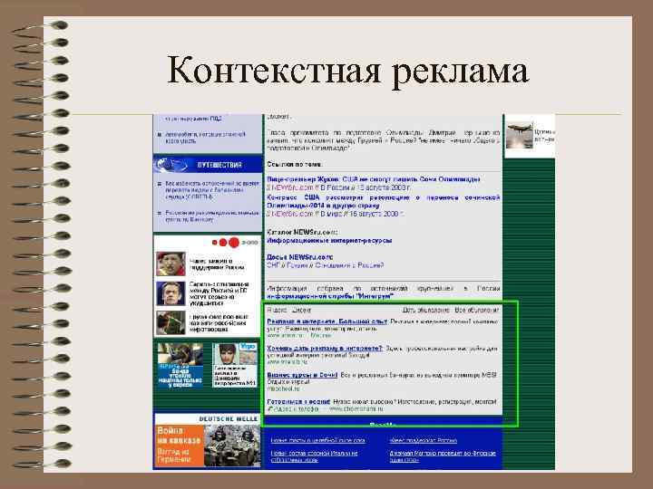Click woman's portrait ad banner 'покорителя №1'
653x489 pixels.
coord(235,366)
